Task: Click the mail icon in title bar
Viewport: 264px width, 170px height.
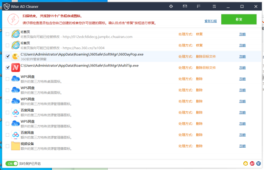Action: 185,7
